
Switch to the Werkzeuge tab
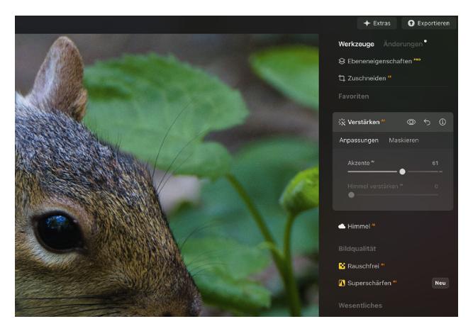click(x=356, y=44)
